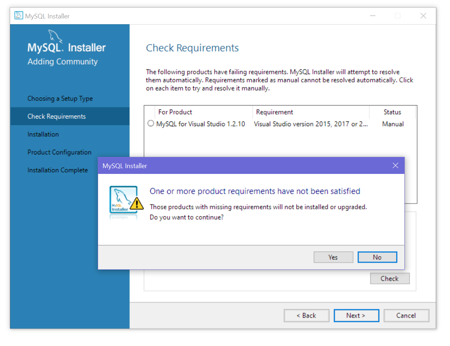450x346 pixels.
Task: Click the < Back button
Action: [306, 315]
